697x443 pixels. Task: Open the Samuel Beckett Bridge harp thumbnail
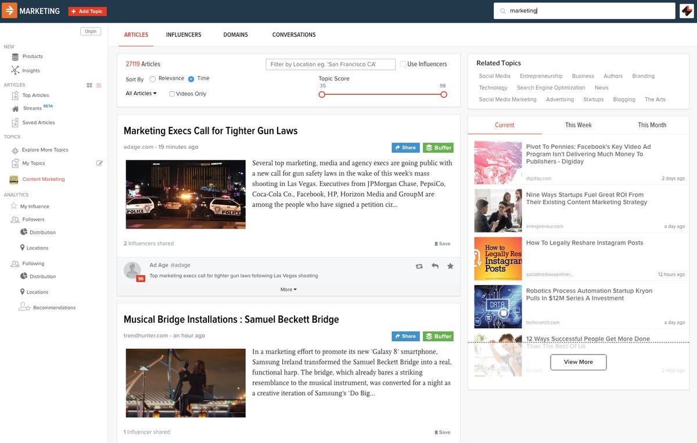(x=186, y=383)
